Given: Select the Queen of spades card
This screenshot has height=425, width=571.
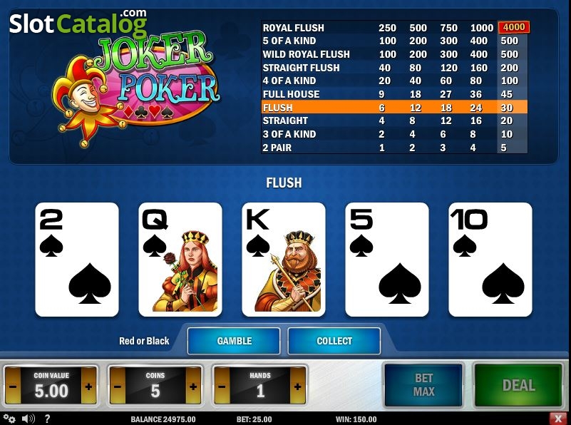Looking at the screenshot, I should coord(180,260).
